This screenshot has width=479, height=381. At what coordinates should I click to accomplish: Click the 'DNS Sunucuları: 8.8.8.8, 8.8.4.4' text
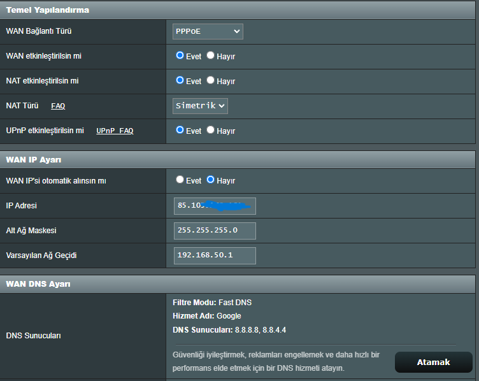tap(229, 330)
